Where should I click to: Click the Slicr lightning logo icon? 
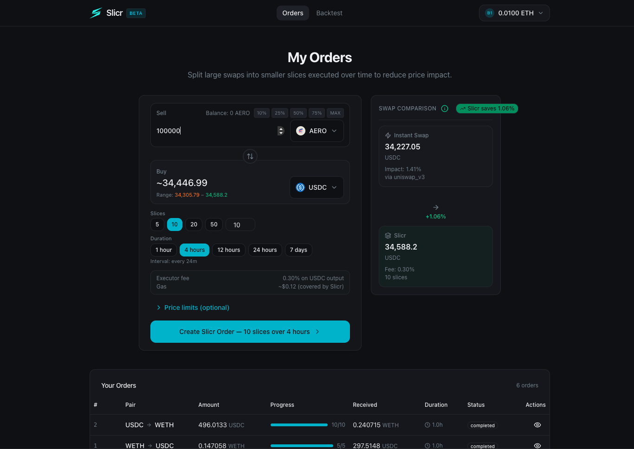[x=96, y=13]
